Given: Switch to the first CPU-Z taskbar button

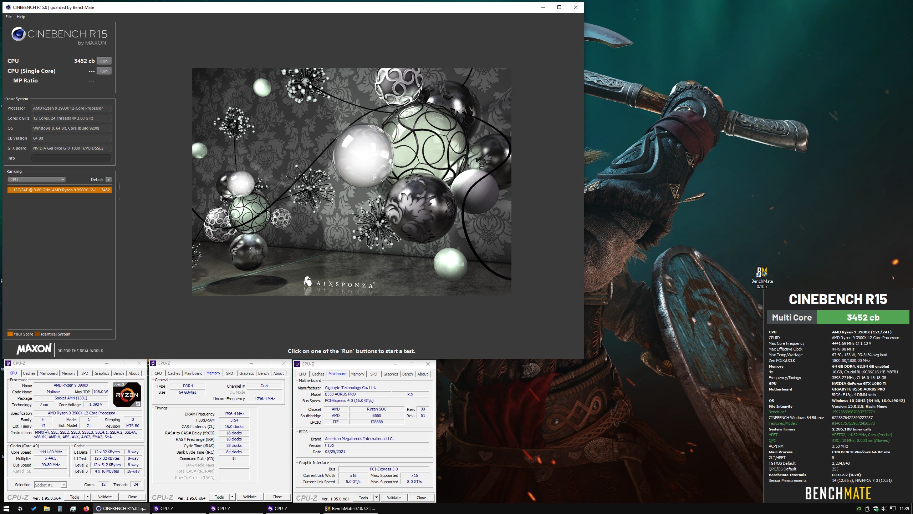Looking at the screenshot, I should tap(178, 509).
